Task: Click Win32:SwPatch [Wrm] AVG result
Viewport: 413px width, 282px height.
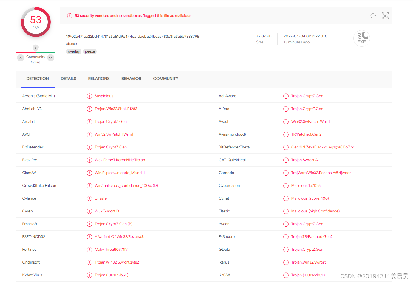Action: [x=114, y=134]
